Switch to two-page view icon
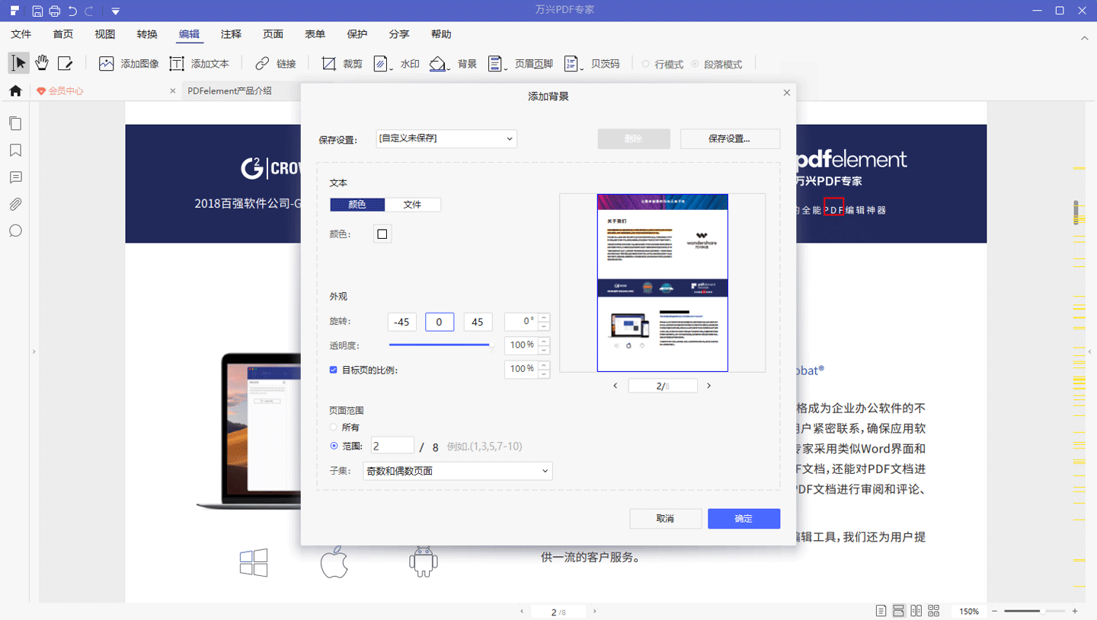Viewport: 1097px width, 620px height. (x=916, y=611)
